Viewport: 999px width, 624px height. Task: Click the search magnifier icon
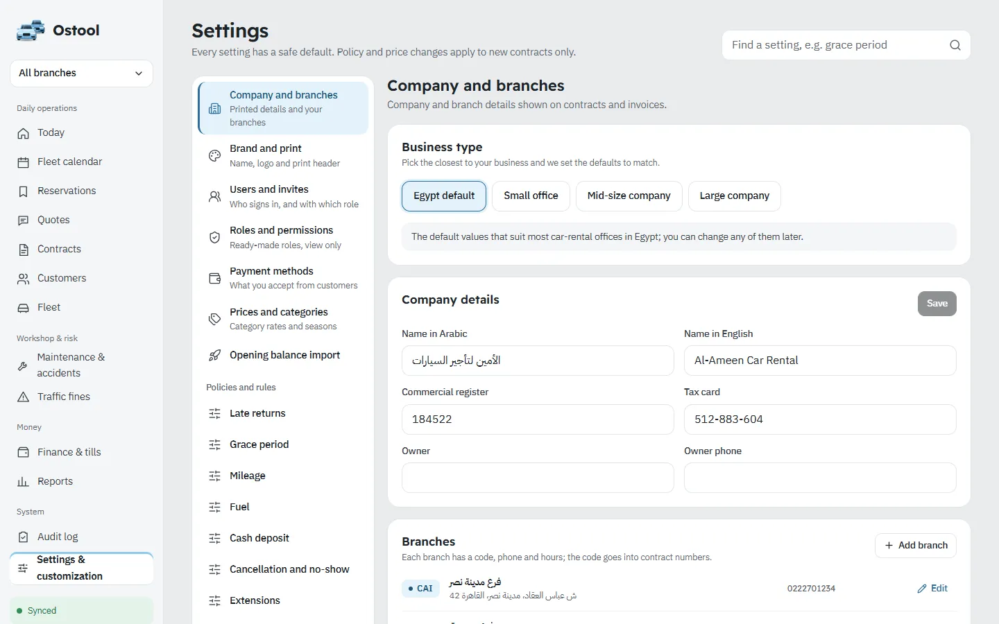tap(955, 45)
